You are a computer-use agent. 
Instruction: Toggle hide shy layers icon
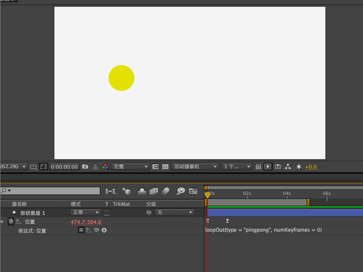pos(142,191)
